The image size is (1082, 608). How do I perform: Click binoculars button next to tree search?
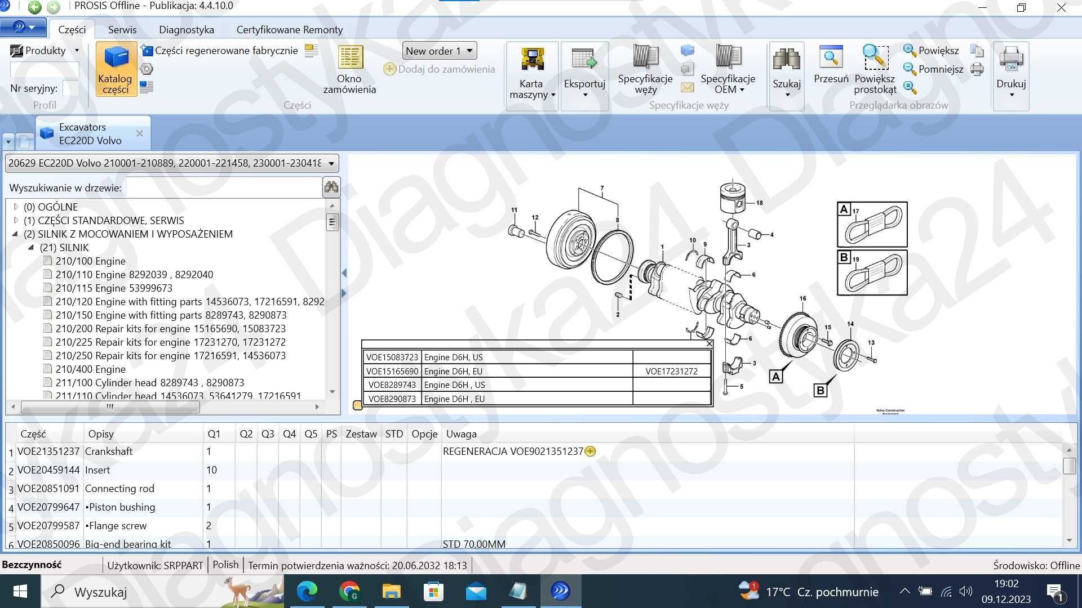(331, 187)
